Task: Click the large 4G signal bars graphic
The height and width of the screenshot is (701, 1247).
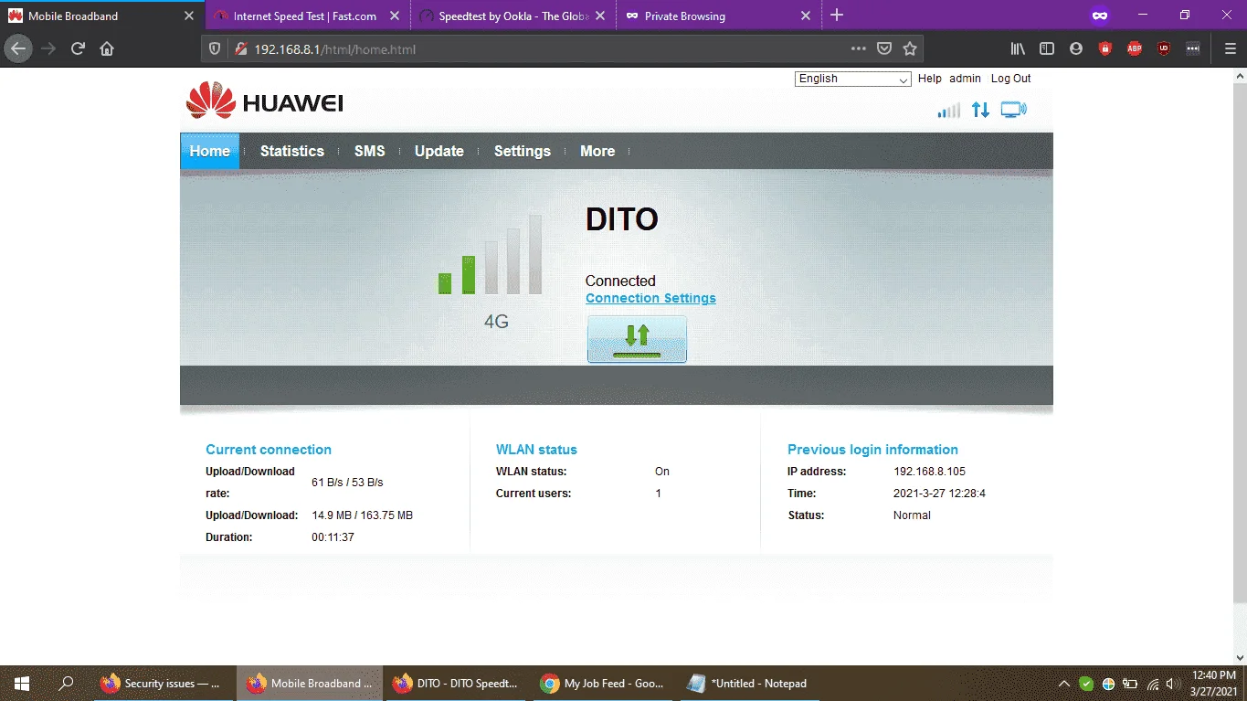Action: tap(491, 254)
